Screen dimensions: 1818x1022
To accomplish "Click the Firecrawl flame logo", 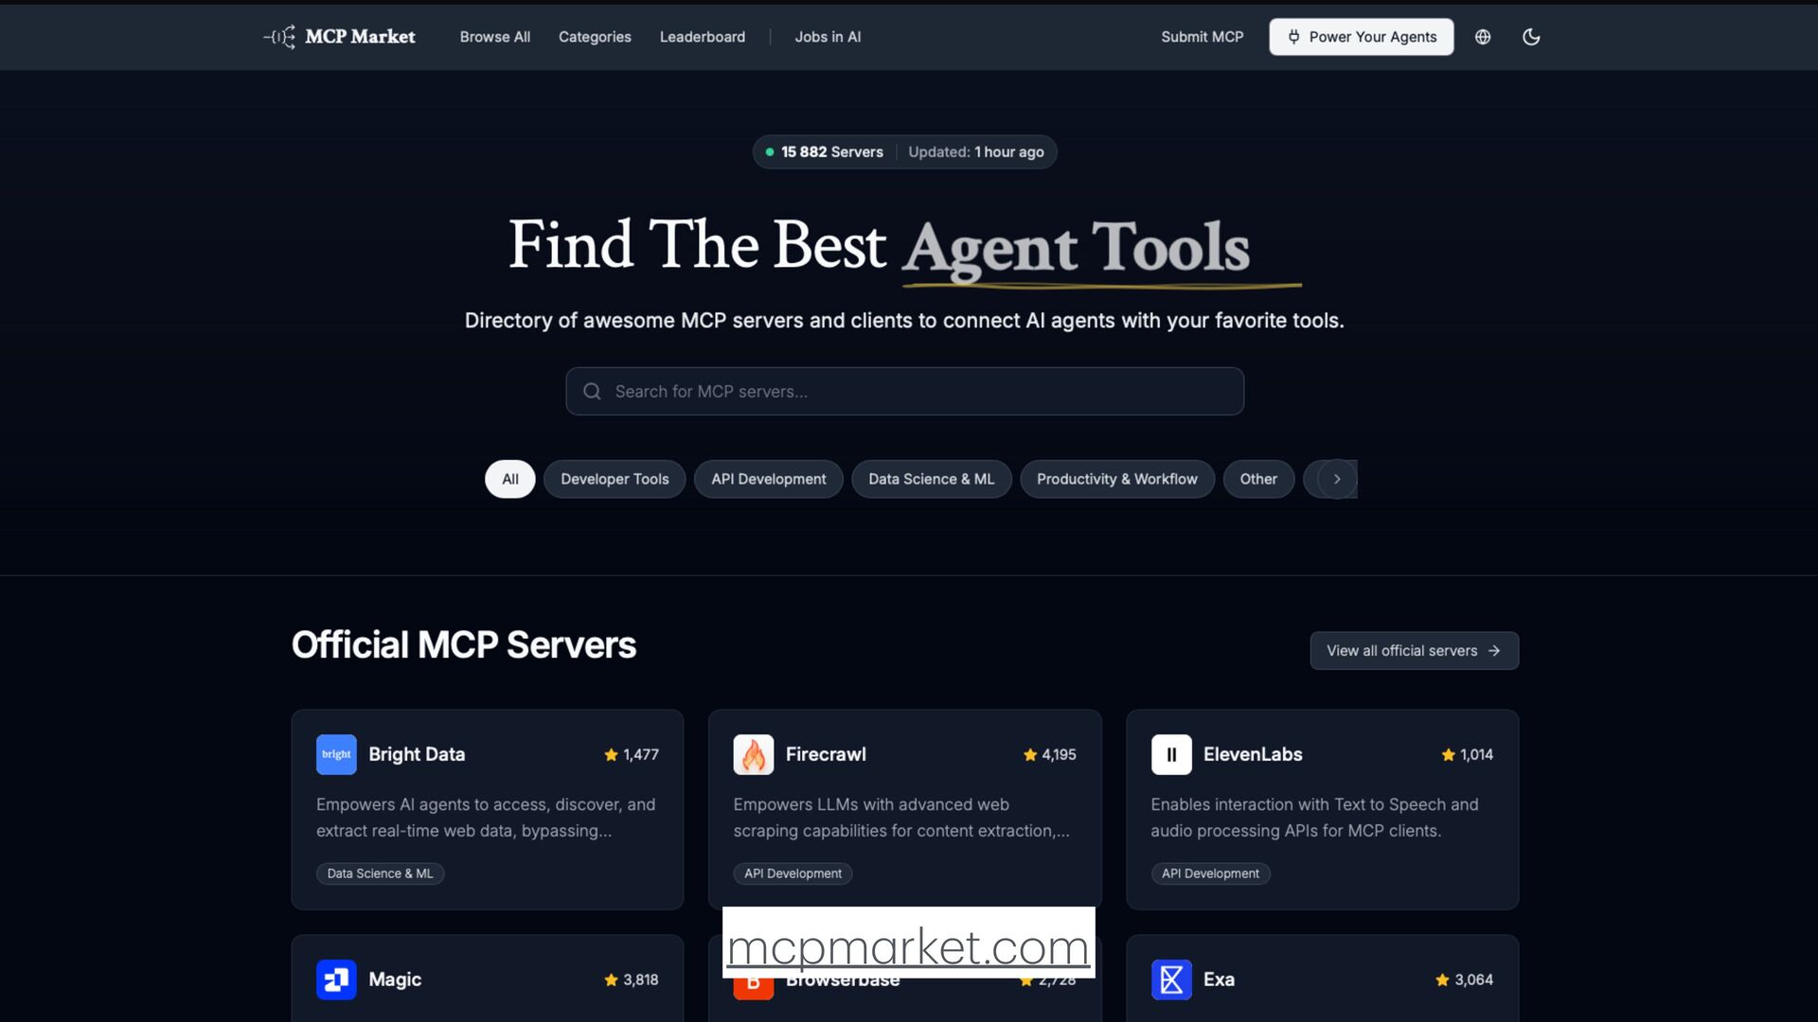I will pos(753,754).
